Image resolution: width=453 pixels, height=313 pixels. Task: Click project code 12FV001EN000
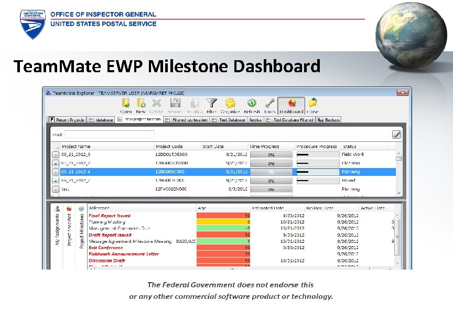(171, 189)
